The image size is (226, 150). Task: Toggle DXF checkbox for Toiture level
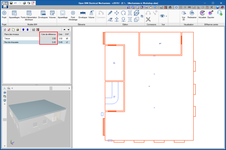pyautogui.click(x=67, y=38)
